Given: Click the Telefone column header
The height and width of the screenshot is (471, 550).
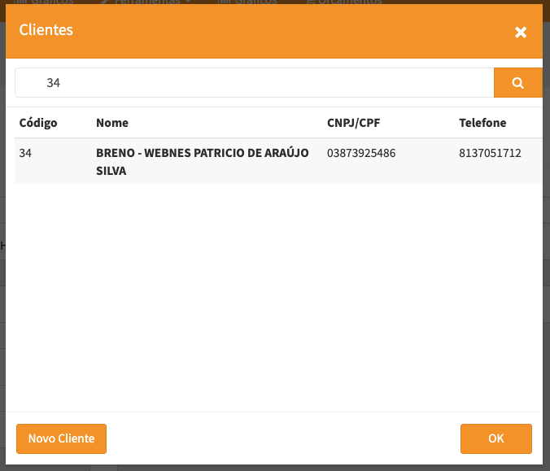Looking at the screenshot, I should point(482,123).
